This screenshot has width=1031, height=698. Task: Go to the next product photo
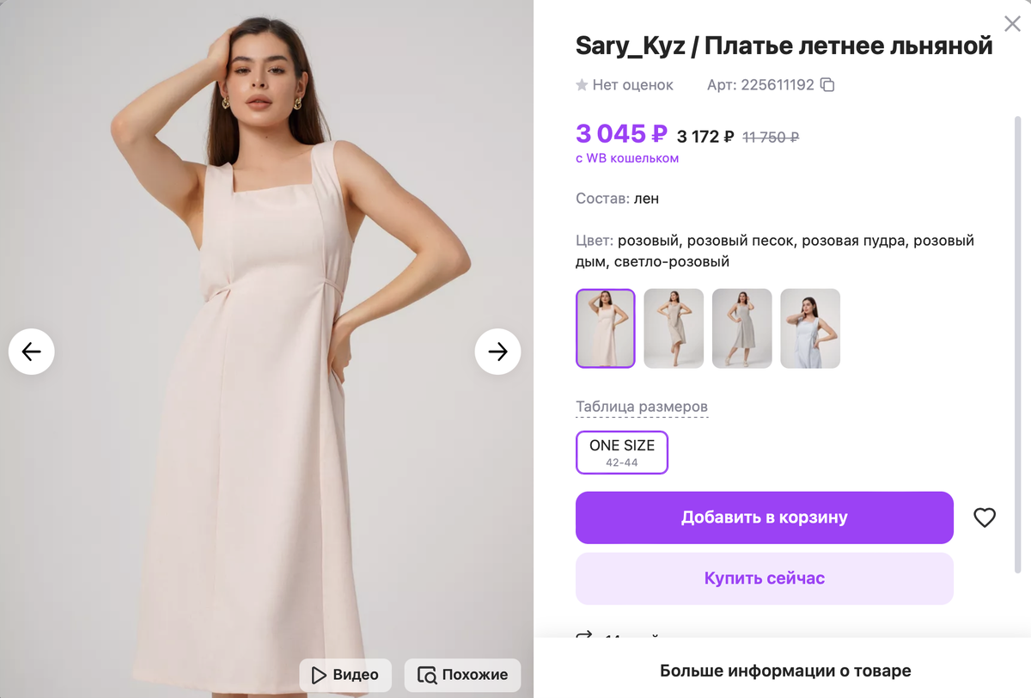pyautogui.click(x=497, y=352)
